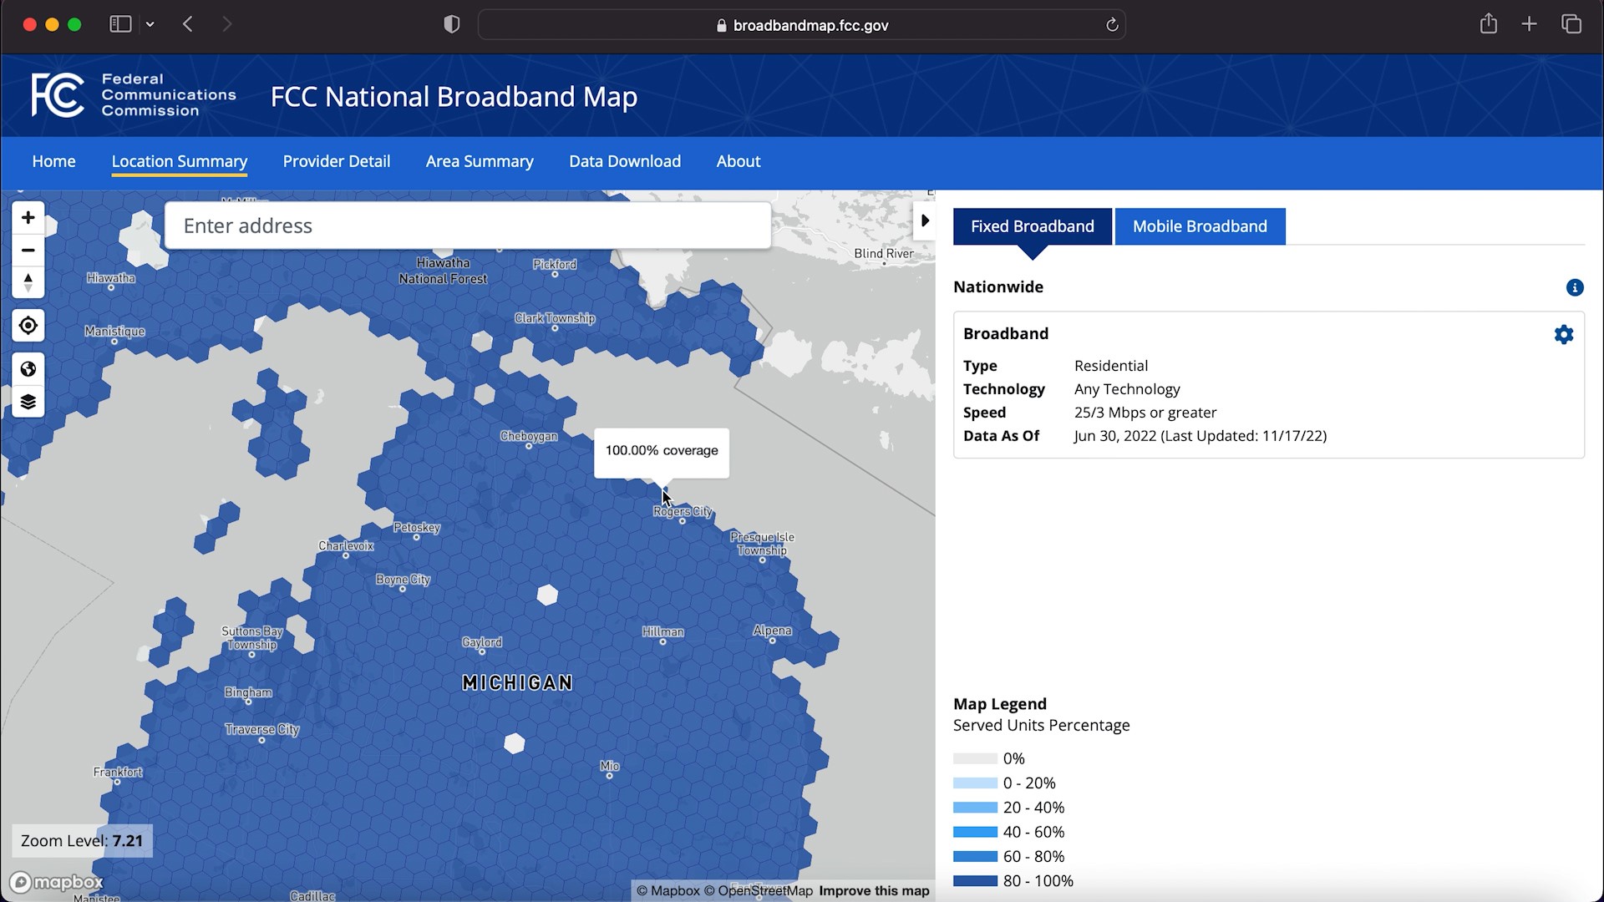The height and width of the screenshot is (902, 1604).
Task: Click the 80-100% legend color swatch
Action: (974, 881)
